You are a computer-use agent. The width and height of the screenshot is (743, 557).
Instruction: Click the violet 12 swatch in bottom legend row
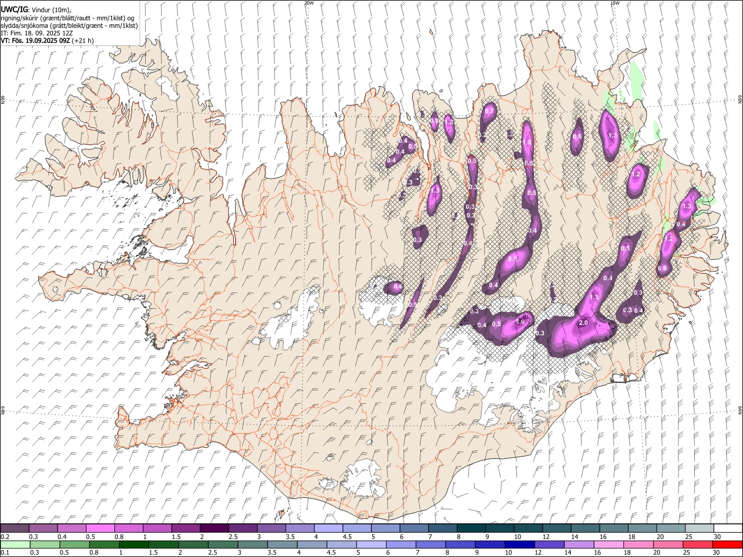(x=549, y=544)
